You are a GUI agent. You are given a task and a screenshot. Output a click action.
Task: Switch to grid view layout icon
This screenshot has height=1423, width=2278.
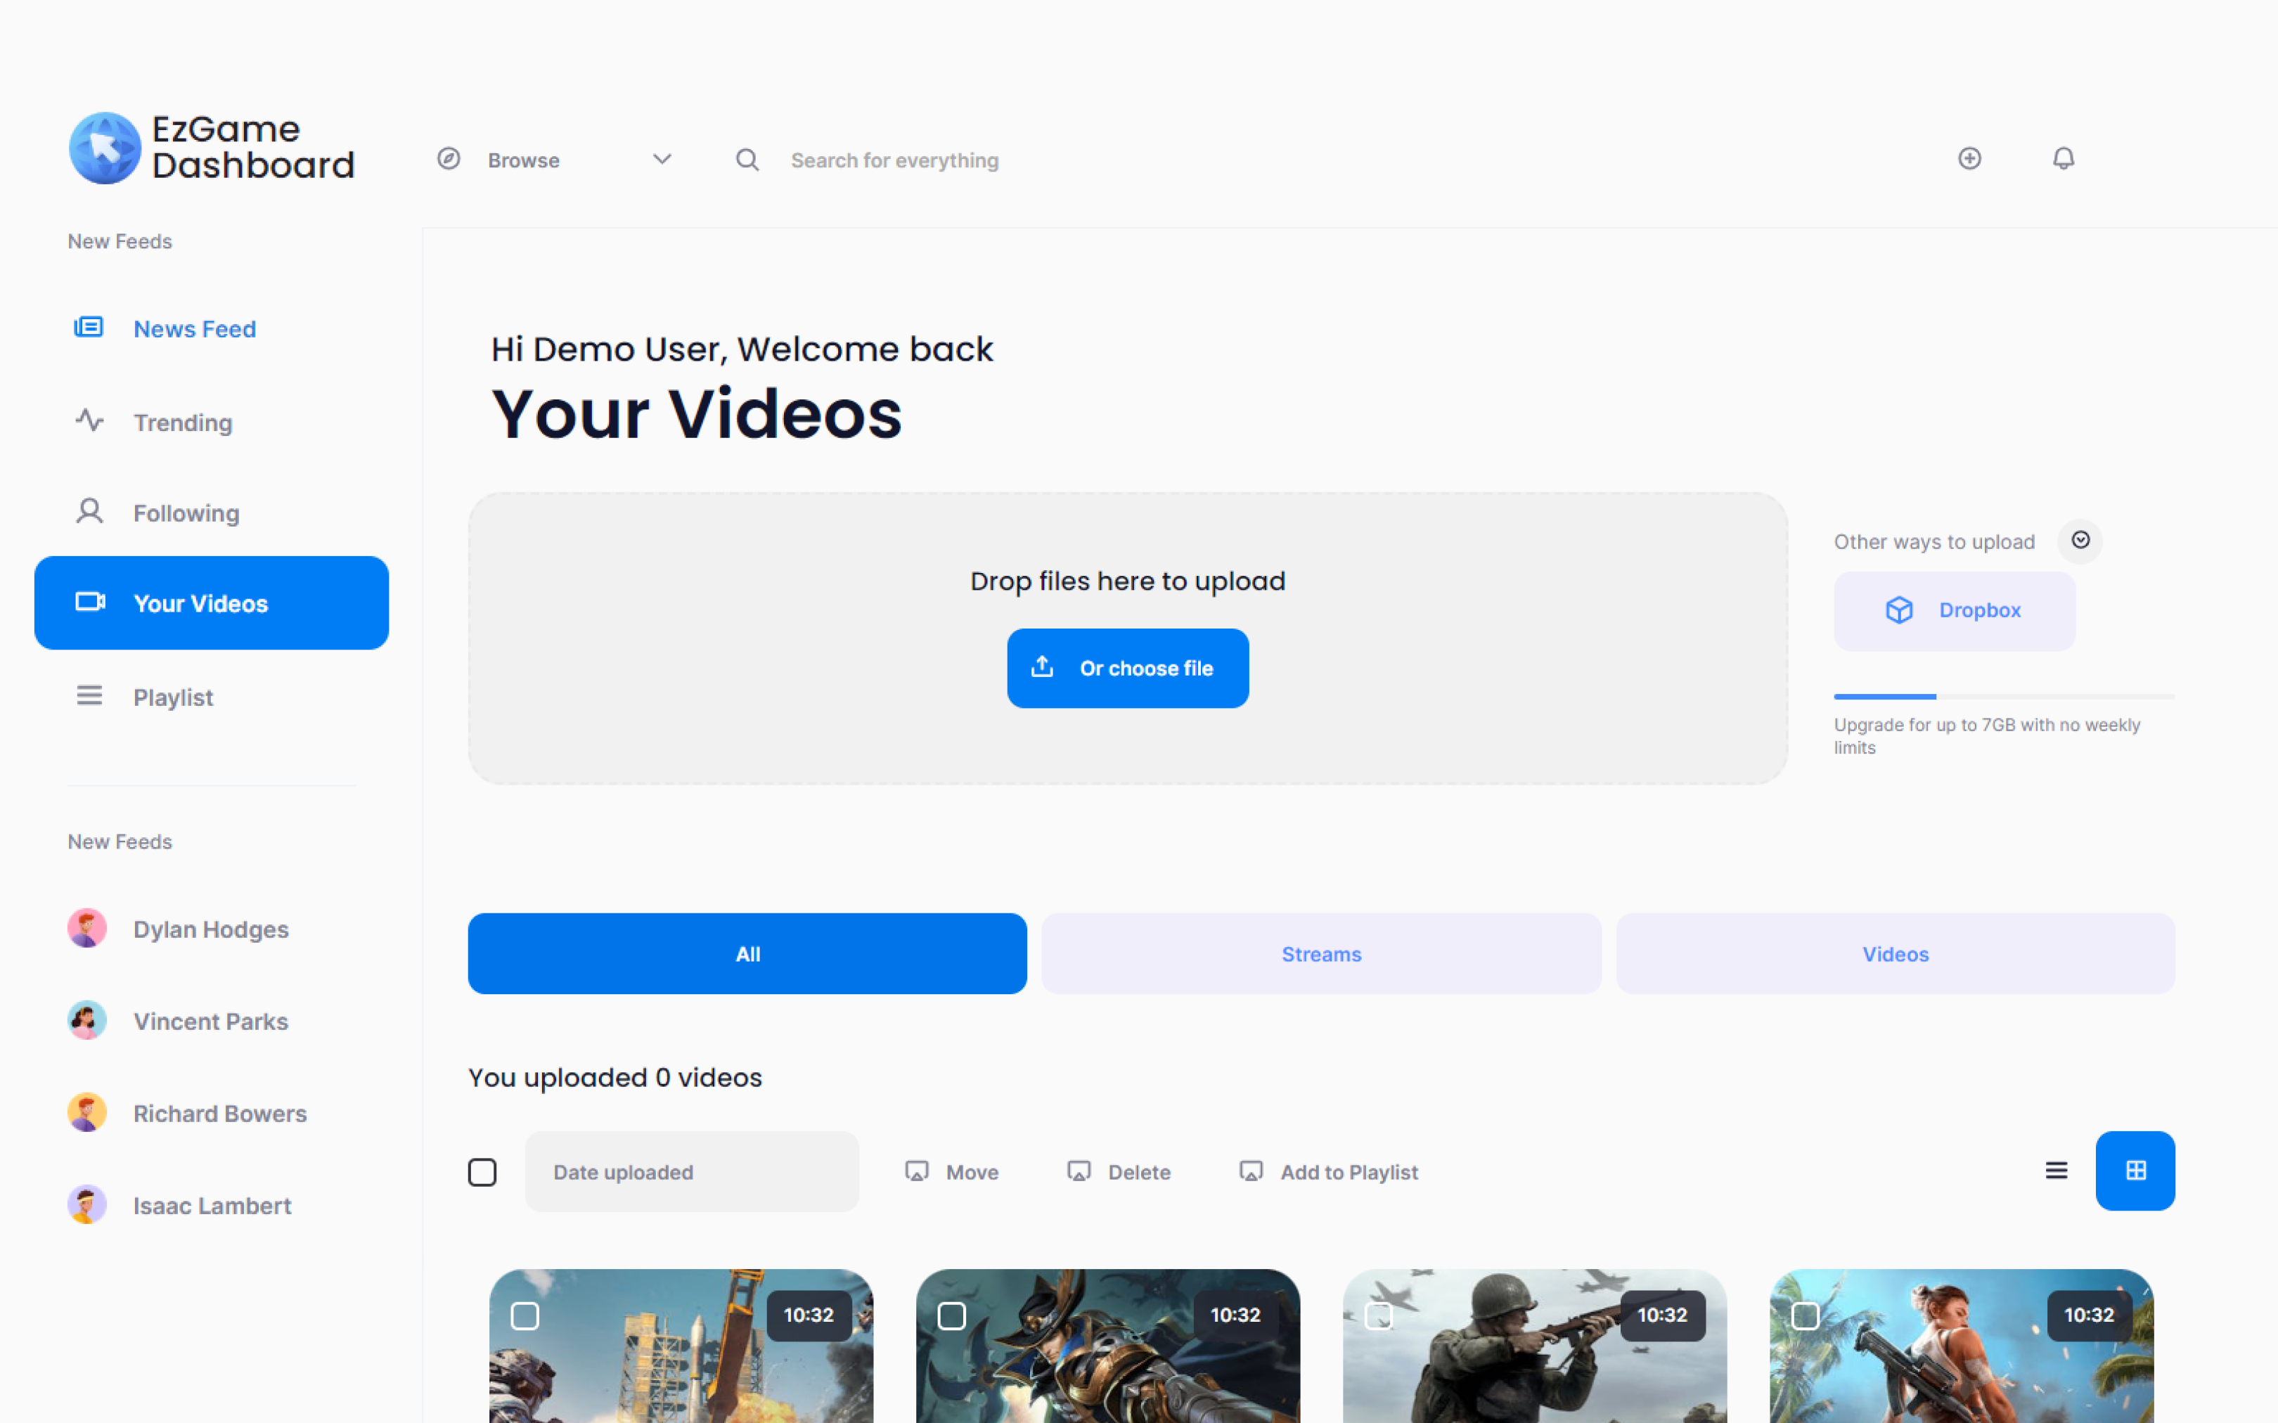2135,1171
